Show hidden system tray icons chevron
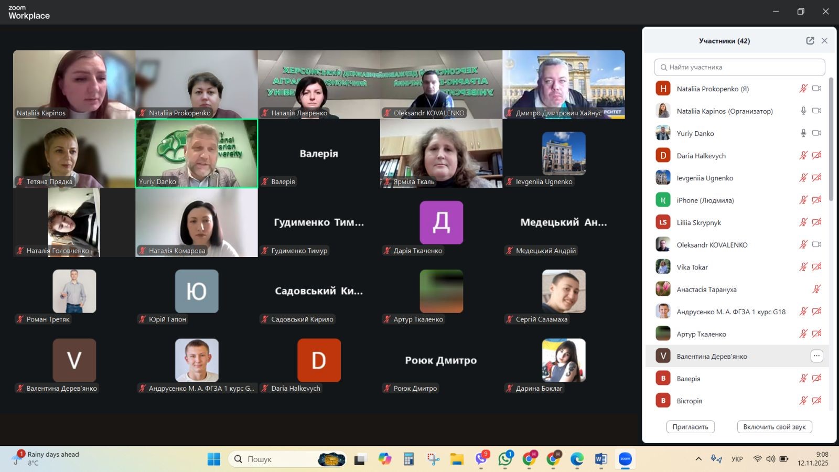The height and width of the screenshot is (472, 839). (x=698, y=459)
